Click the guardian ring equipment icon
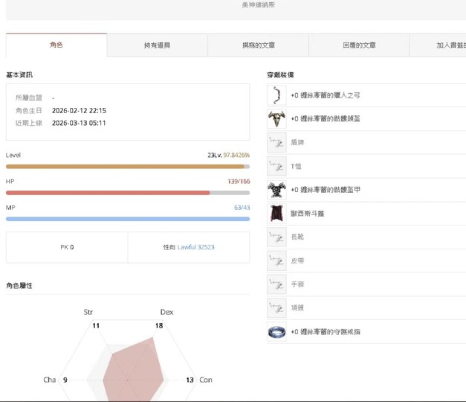466x402 pixels. coord(276,332)
